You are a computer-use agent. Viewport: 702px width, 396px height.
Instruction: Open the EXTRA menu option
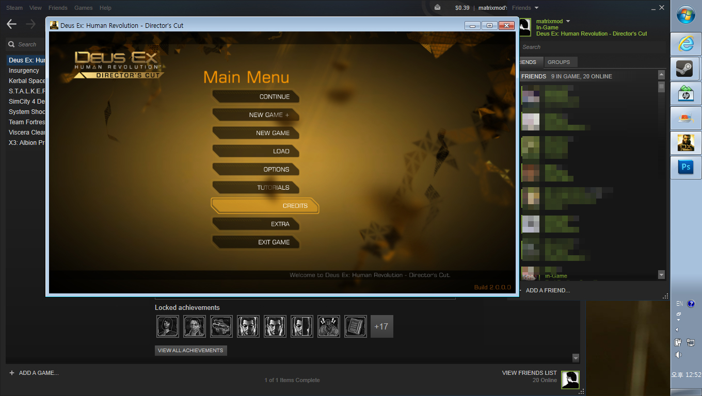click(x=256, y=224)
